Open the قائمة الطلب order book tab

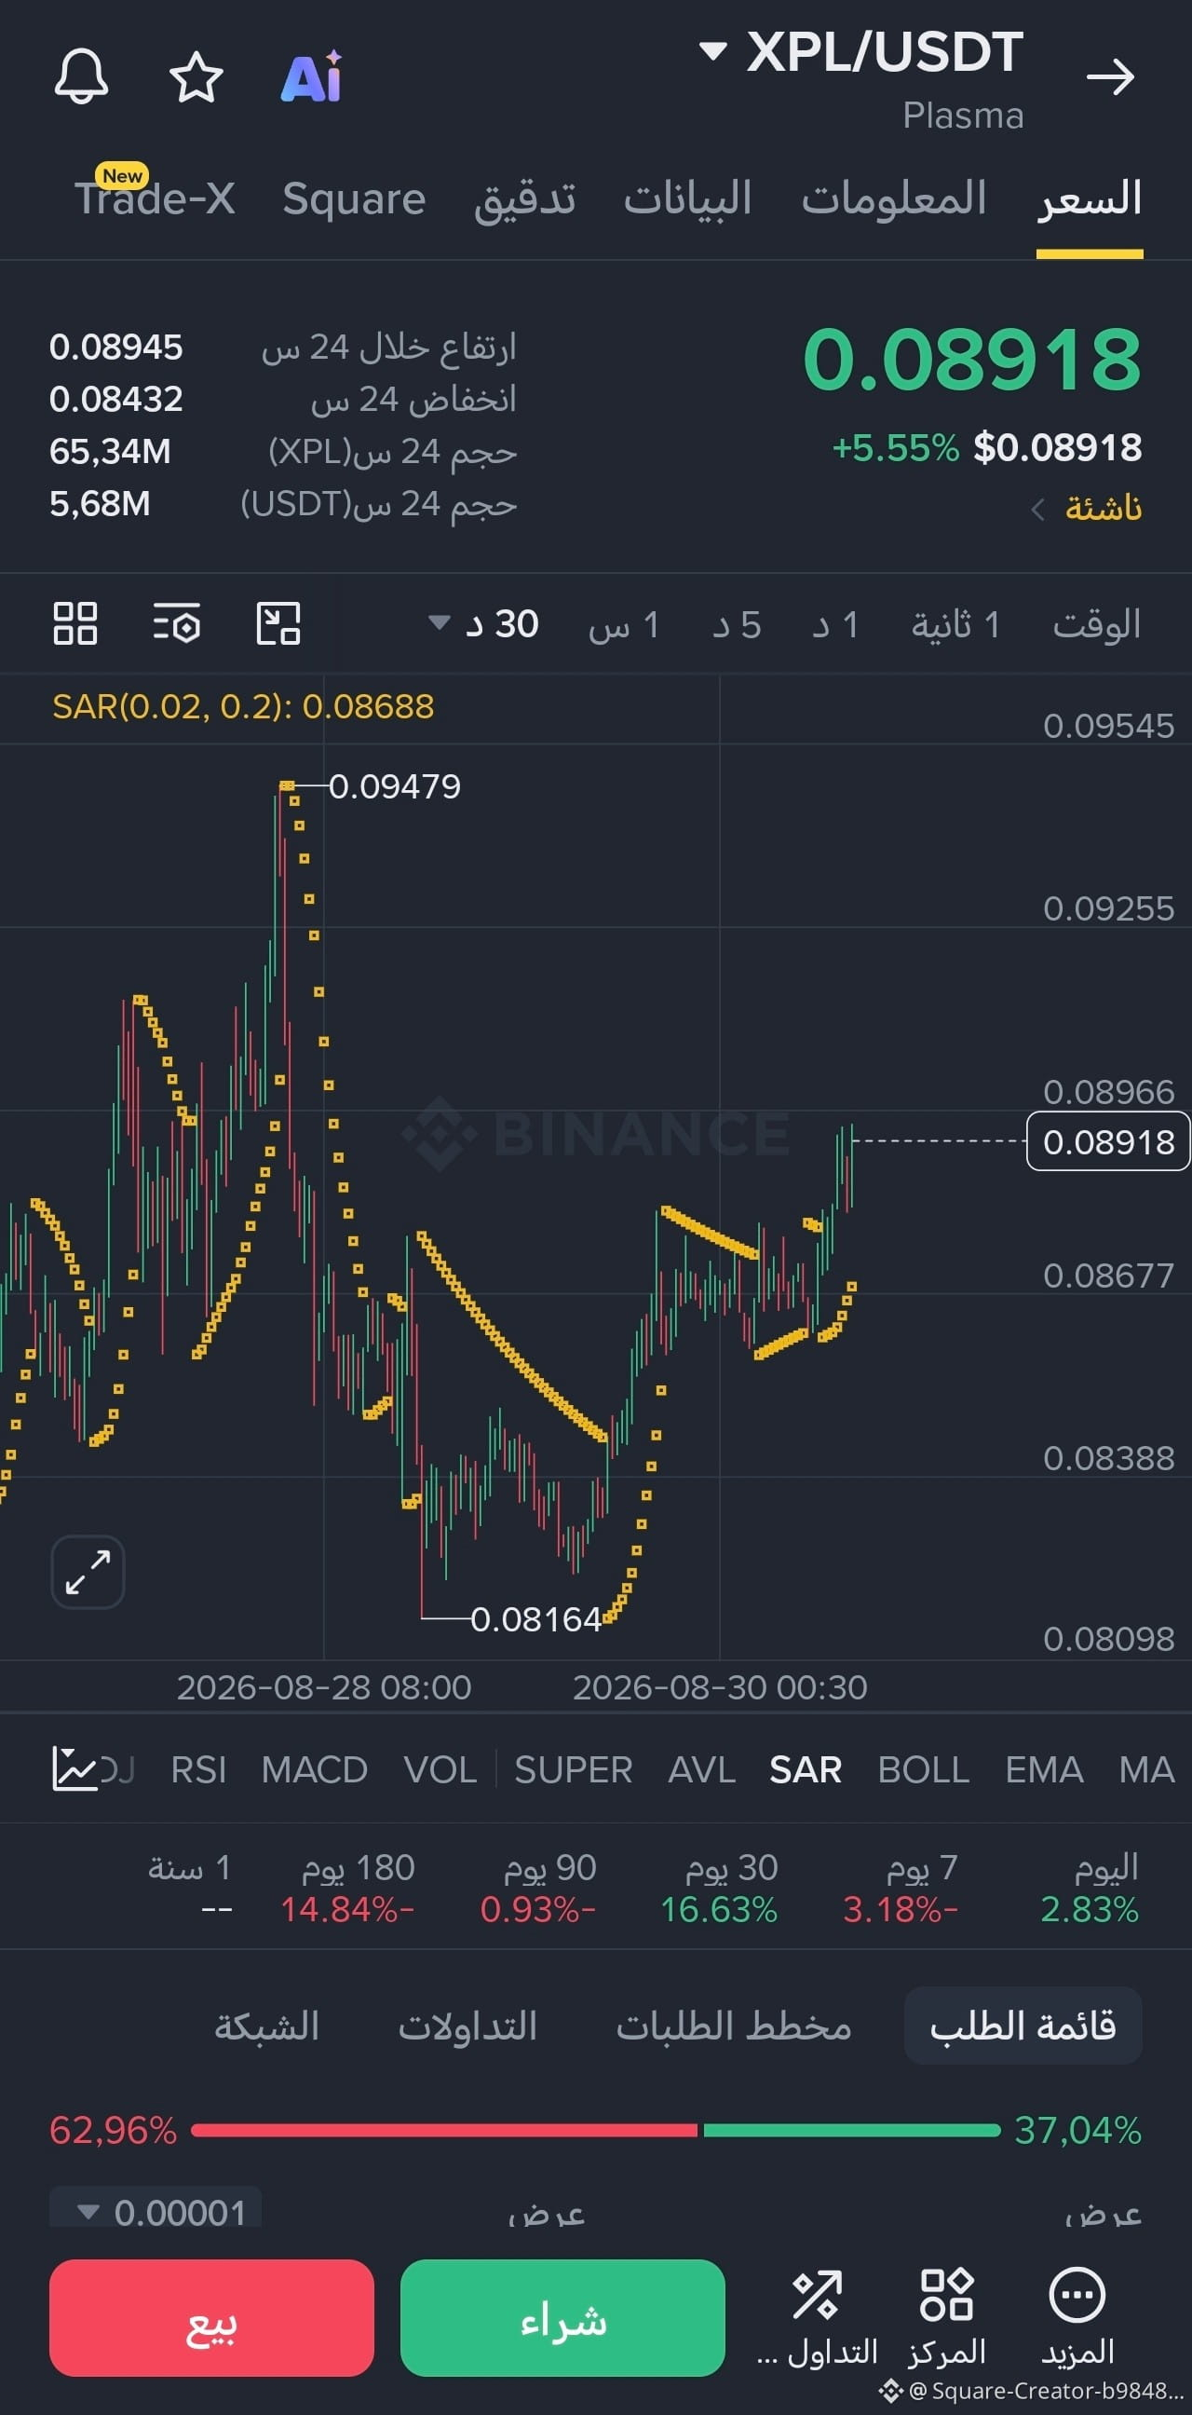point(1023,2025)
